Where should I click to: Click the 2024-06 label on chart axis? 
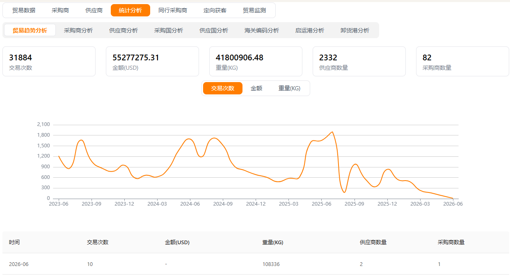[x=190, y=204]
